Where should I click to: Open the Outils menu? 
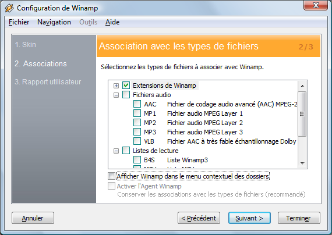click(x=88, y=22)
